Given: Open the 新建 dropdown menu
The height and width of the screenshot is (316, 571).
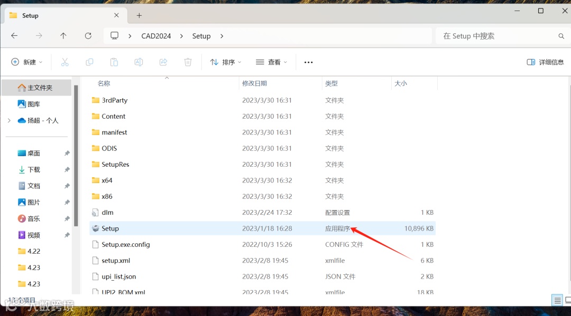Looking at the screenshot, I should tap(26, 62).
